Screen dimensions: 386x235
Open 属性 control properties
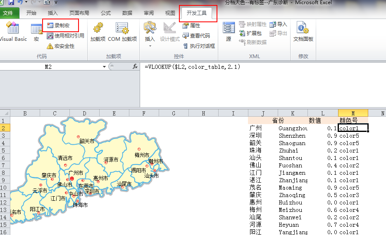click(x=191, y=25)
